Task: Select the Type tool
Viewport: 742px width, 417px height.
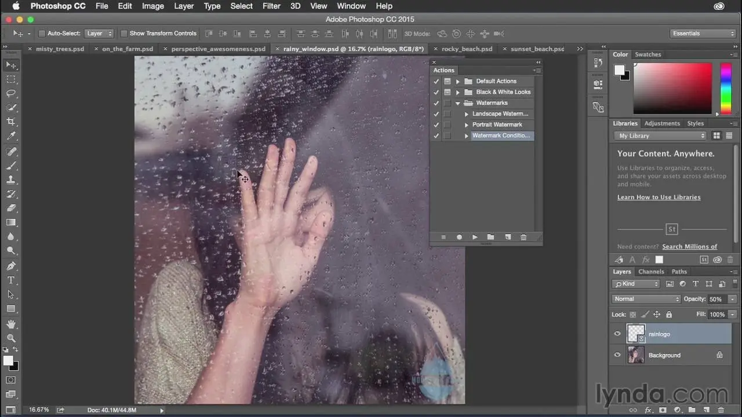Action: pos(11,280)
